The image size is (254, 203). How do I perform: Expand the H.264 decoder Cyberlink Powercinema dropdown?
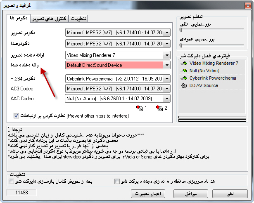coord(166,78)
